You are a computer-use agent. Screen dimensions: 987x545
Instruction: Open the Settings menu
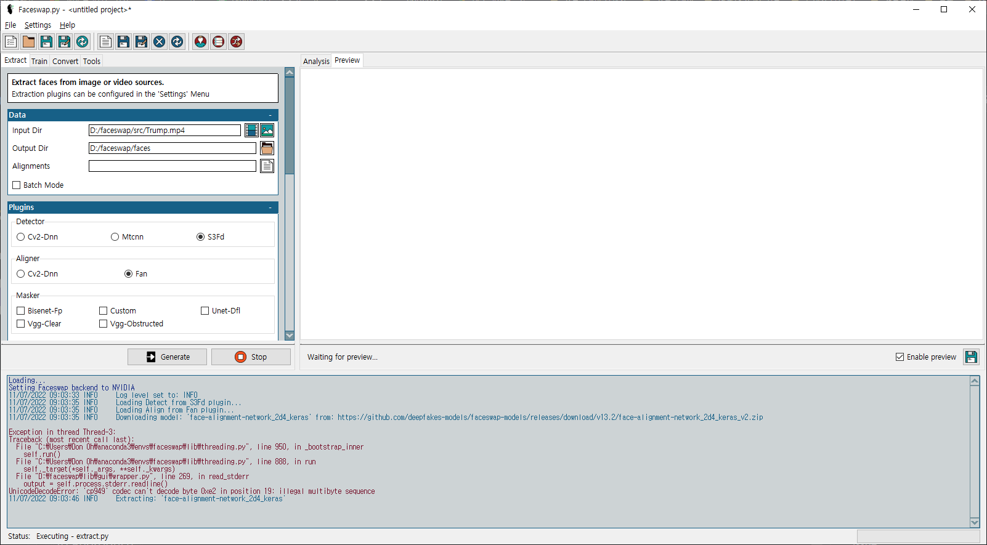tap(38, 25)
